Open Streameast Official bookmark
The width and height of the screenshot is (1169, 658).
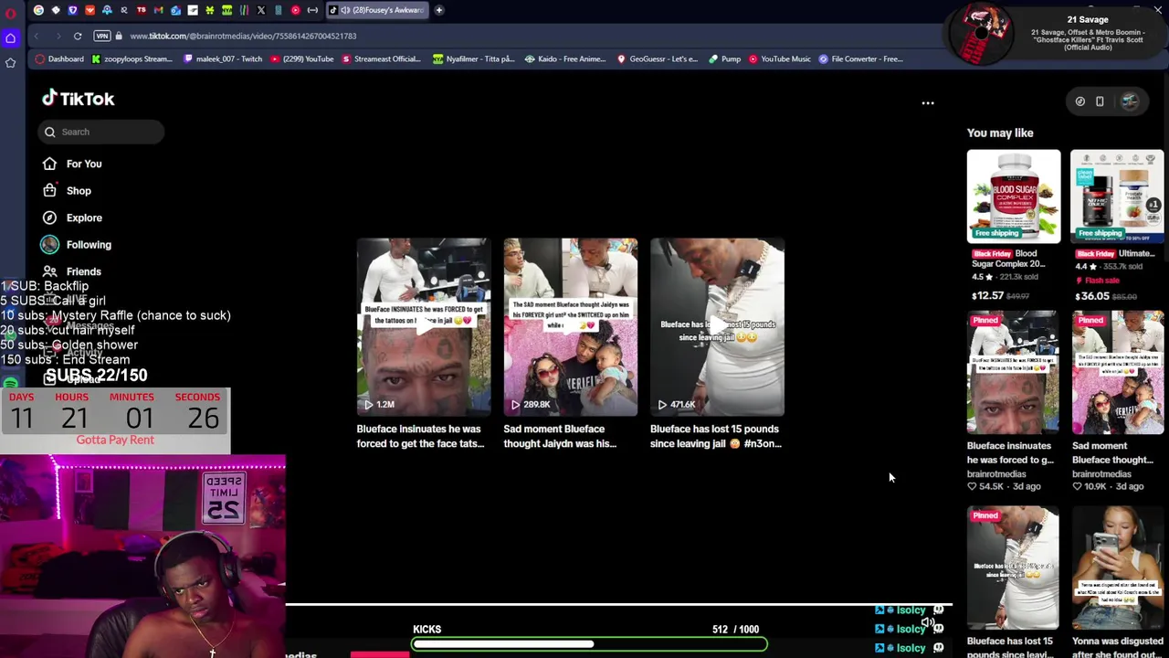pyautogui.click(x=381, y=58)
